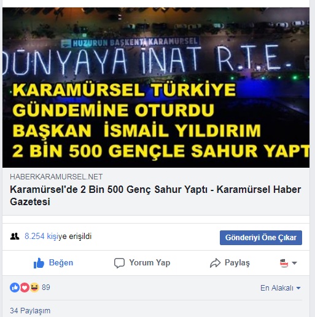Image resolution: width=315 pixels, height=317 pixels.
Task: Click the Haha laughing reaction icon
Action: [x=34, y=288]
